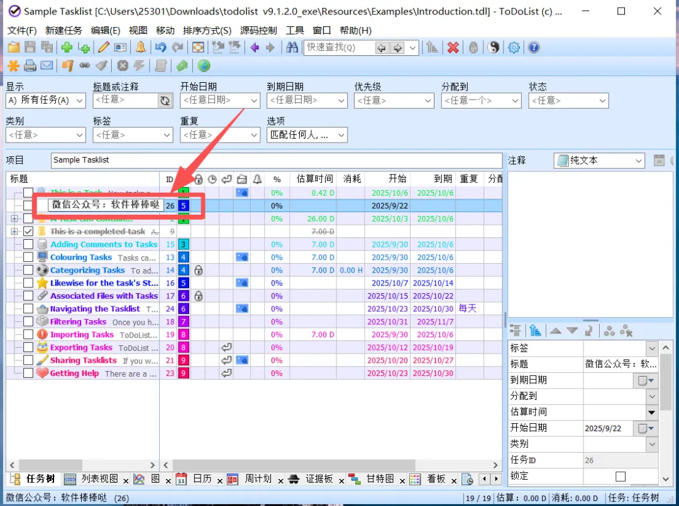This screenshot has height=506, width=679.
Task: Open the 到期日期 filter dropdown at top
Action: (x=307, y=100)
